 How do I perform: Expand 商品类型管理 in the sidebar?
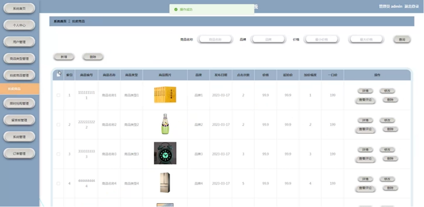click(x=19, y=59)
